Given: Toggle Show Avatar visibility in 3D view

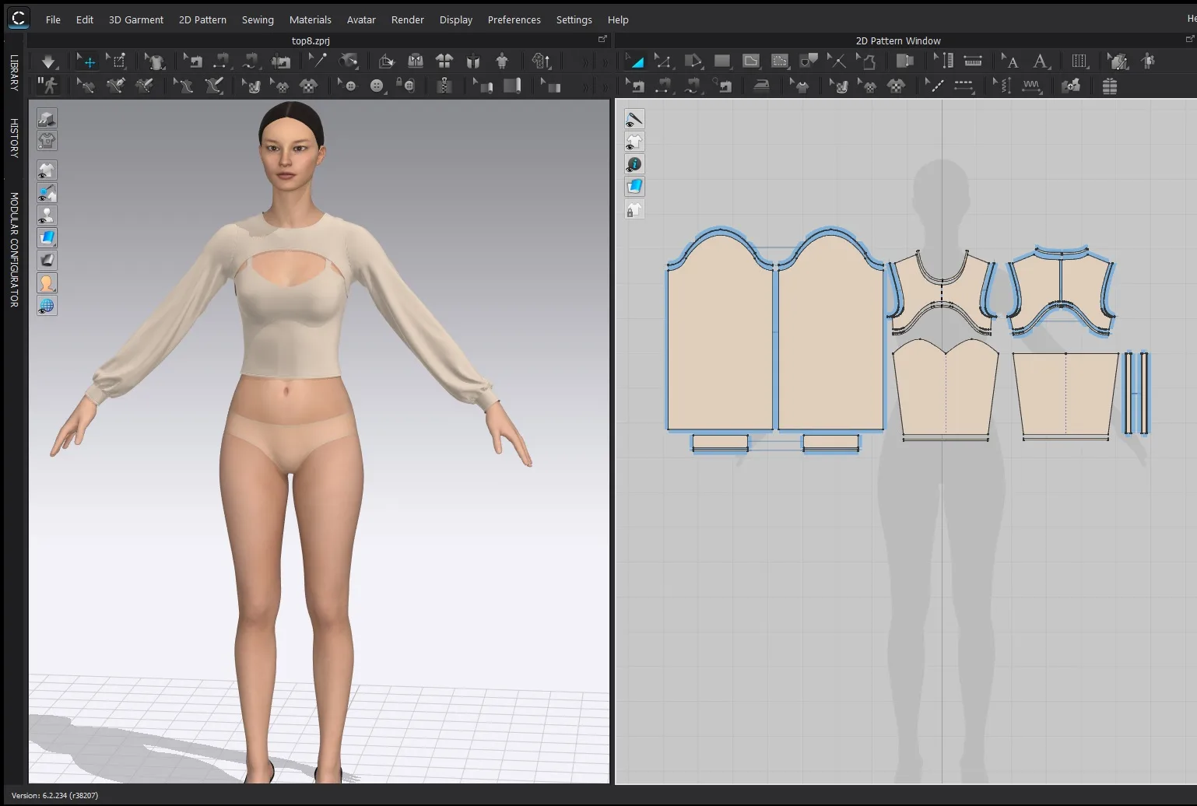Looking at the screenshot, I should (x=47, y=216).
